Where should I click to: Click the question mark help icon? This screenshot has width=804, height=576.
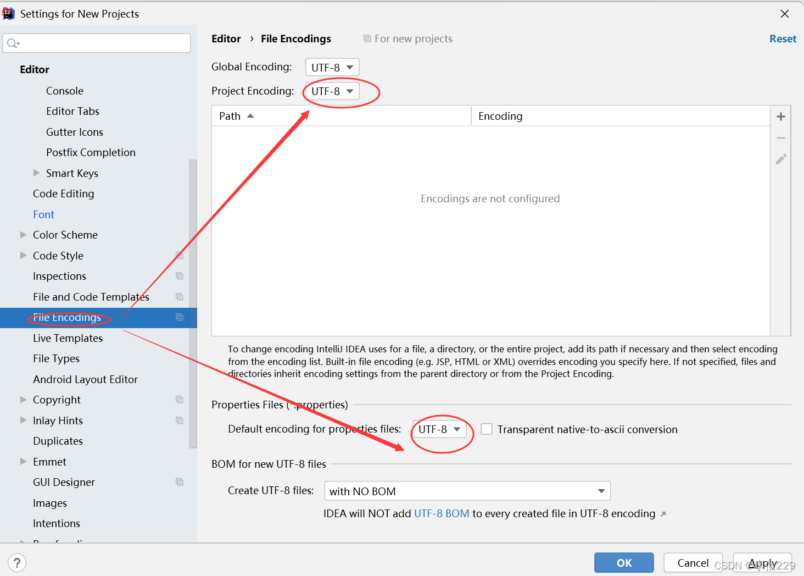[17, 563]
